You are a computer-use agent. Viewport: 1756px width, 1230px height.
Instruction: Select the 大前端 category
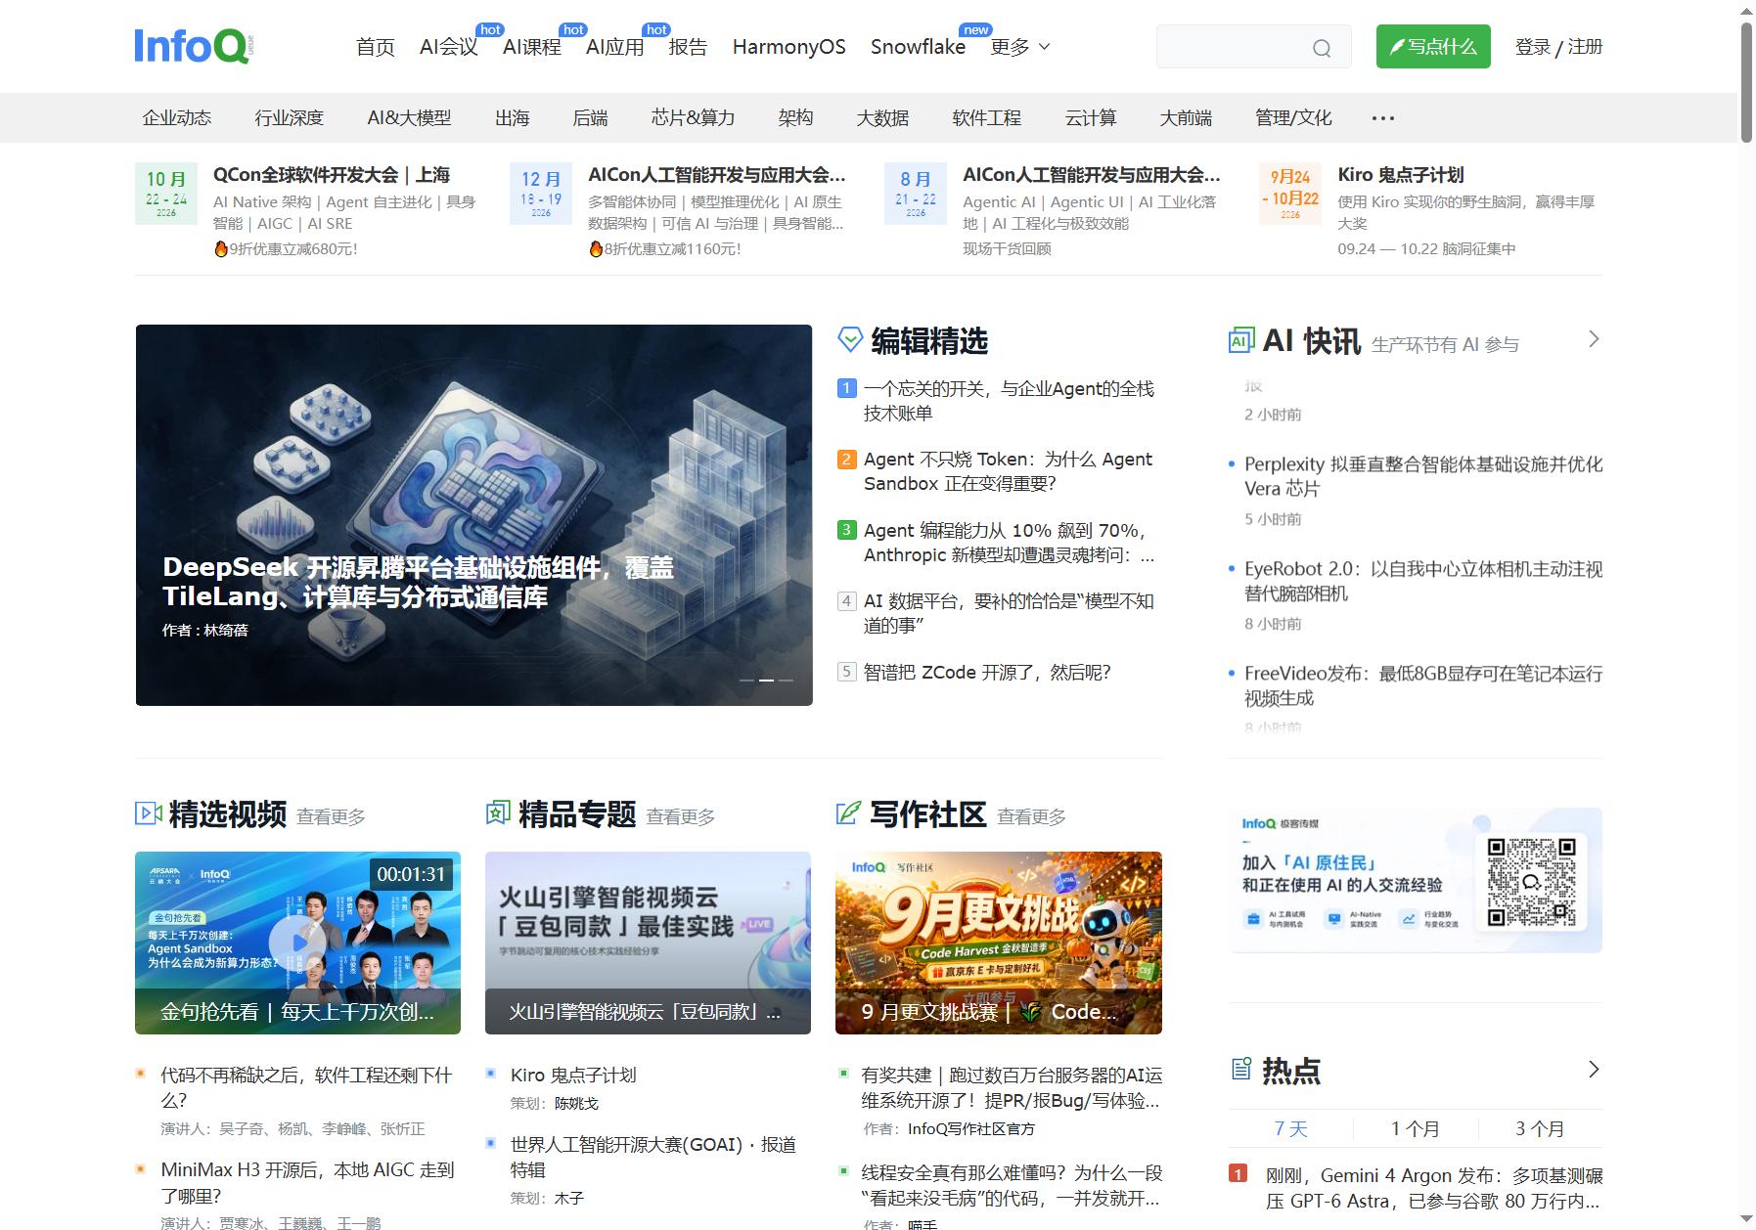pyautogui.click(x=1186, y=118)
